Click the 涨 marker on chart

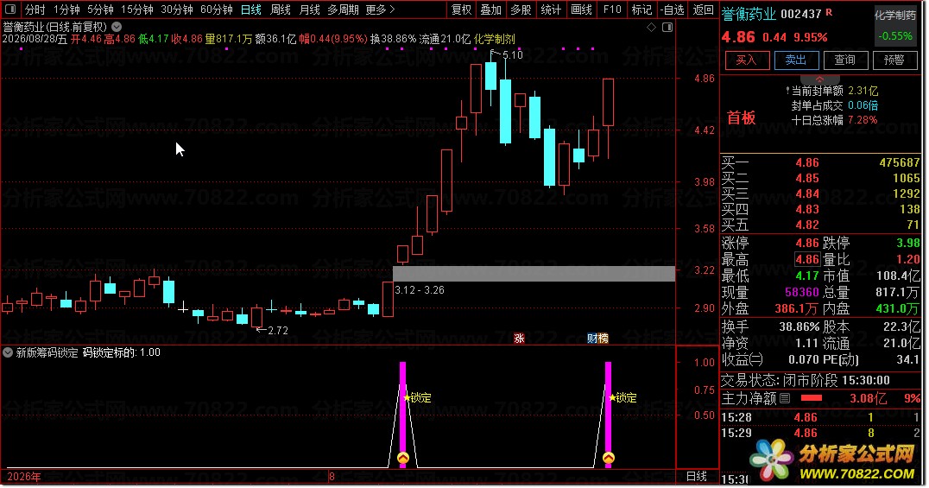click(x=519, y=338)
